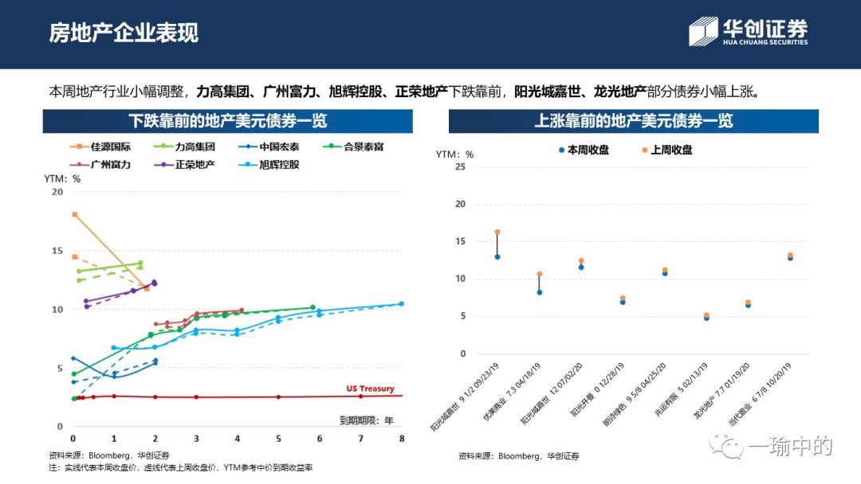Select the 合景泰富 legend entry
Image resolution: width=861 pixels, height=484 pixels.
point(353,147)
